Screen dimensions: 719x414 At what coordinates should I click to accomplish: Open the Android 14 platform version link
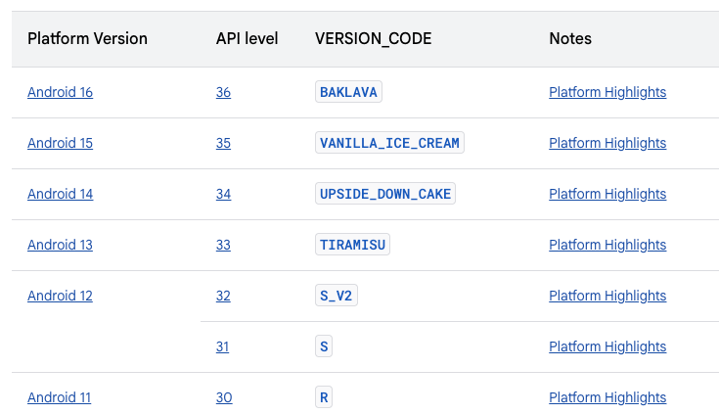pos(60,194)
